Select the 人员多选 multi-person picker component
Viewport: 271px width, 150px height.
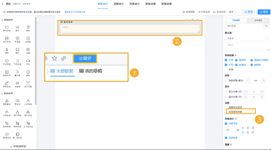point(7,113)
